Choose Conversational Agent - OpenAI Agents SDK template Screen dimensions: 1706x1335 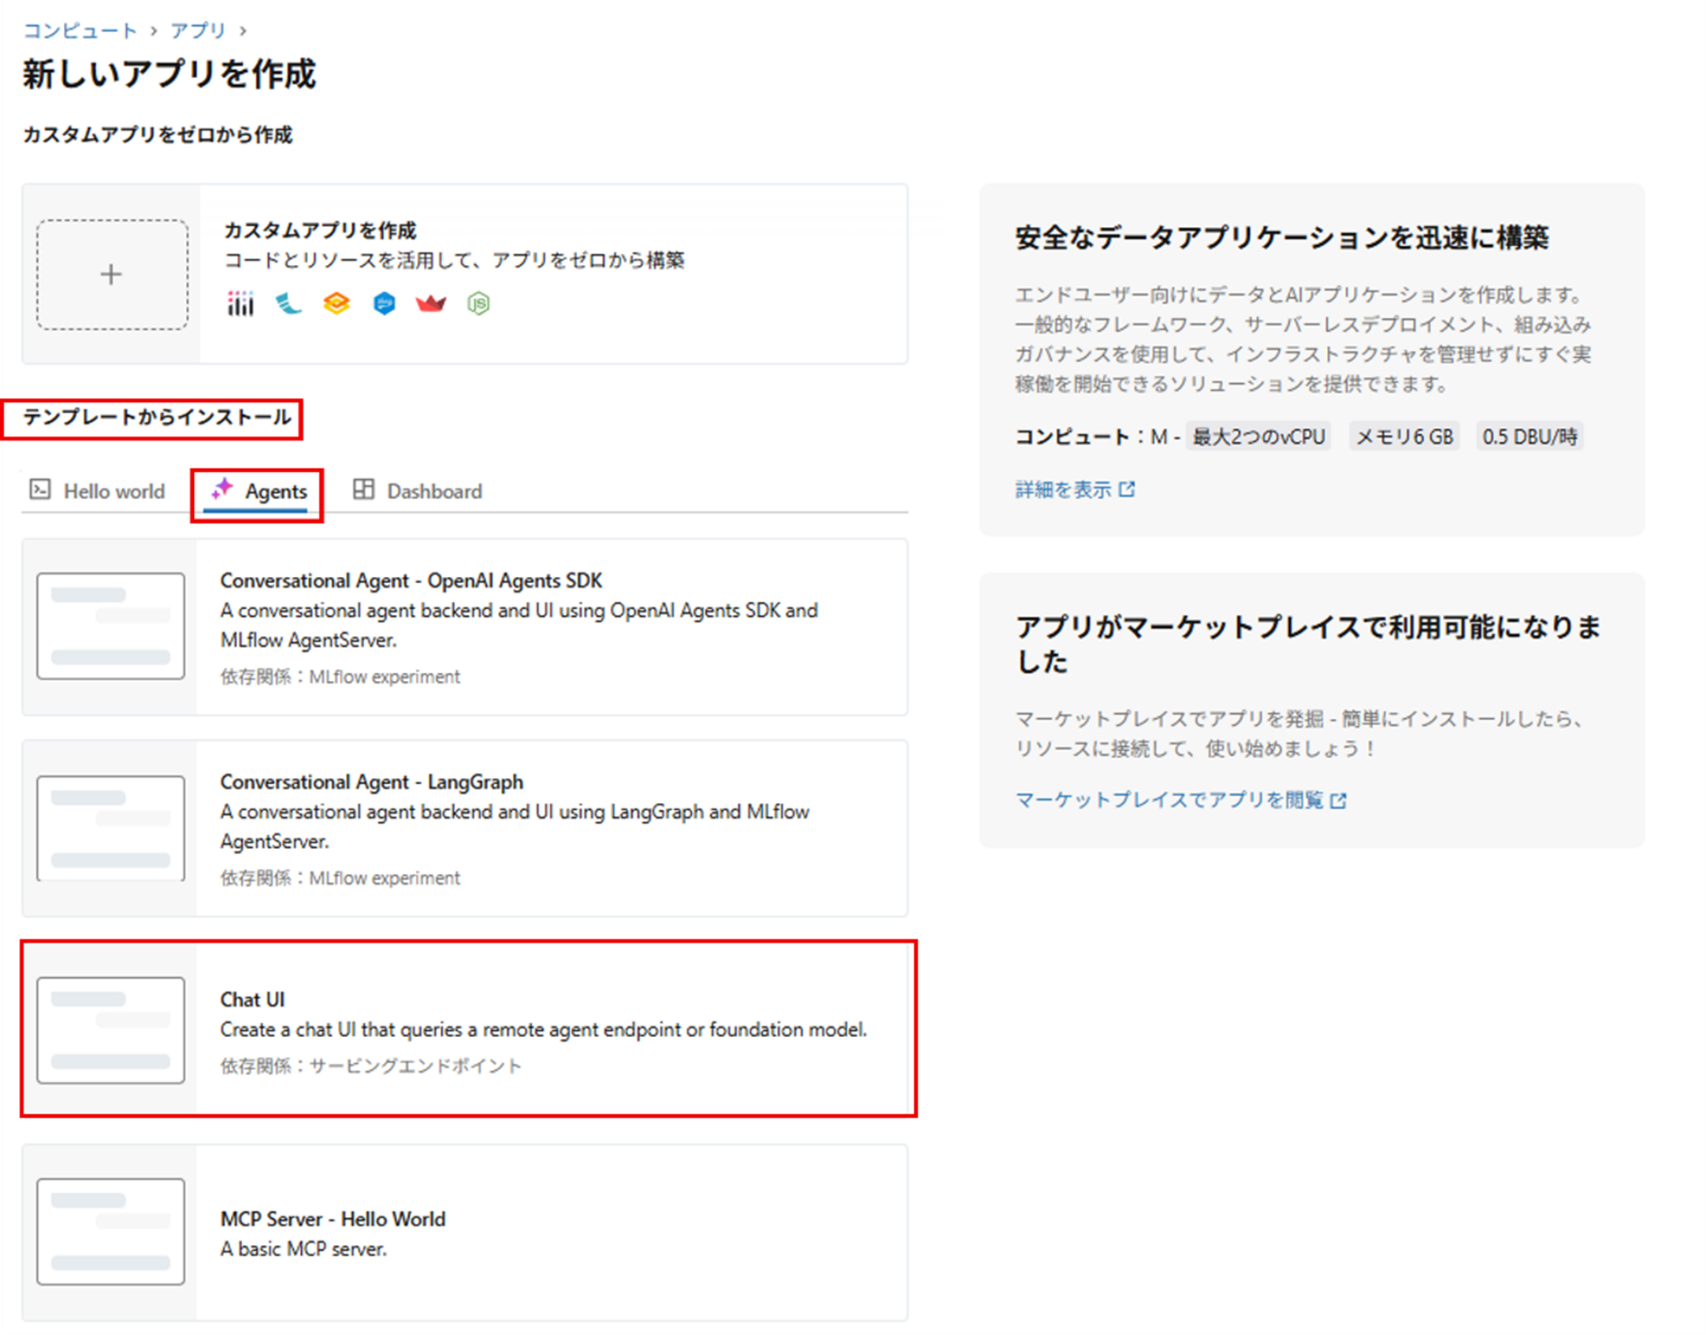coord(466,627)
